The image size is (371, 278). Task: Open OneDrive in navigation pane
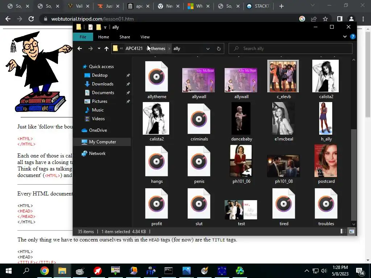98,130
